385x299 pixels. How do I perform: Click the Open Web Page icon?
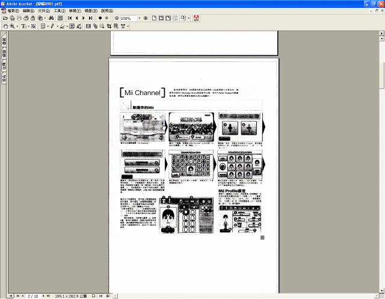12,18
